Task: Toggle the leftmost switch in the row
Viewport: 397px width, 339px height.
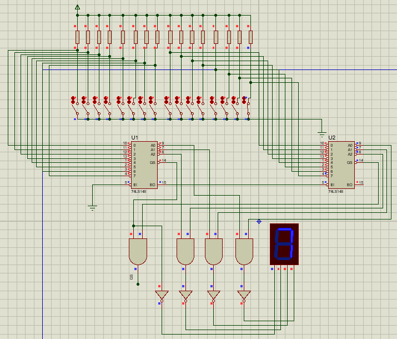Action: 75,108
